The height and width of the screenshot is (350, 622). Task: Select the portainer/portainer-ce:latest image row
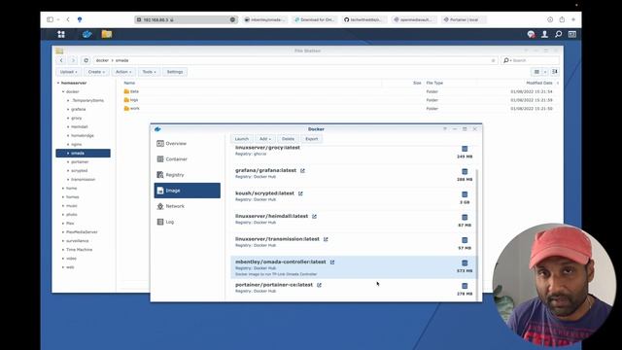click(354, 290)
